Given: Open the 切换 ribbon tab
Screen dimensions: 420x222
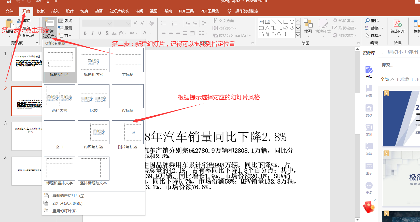Looking at the screenshot, I should [84, 11].
